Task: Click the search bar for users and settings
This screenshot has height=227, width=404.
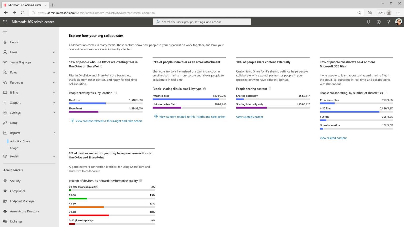Action: point(201,22)
